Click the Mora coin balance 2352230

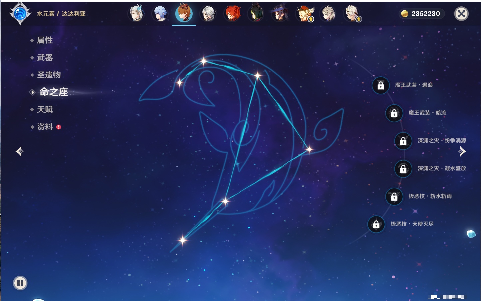pyautogui.click(x=421, y=14)
